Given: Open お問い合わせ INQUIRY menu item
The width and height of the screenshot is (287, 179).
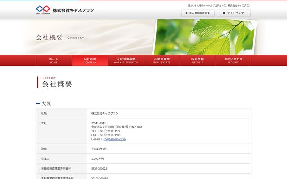Looking at the screenshot, I should coord(233,60).
